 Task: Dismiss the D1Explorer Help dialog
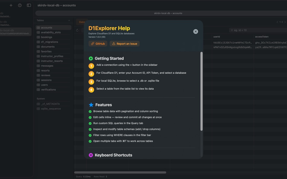tap(195, 31)
